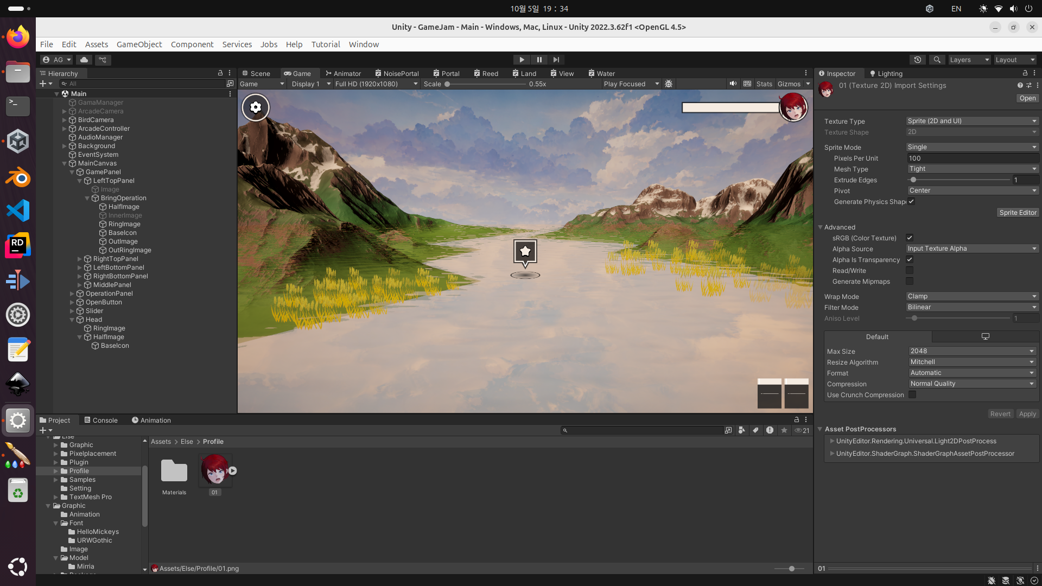
Task: Click the Sprite Editor button
Action: [x=1018, y=213]
